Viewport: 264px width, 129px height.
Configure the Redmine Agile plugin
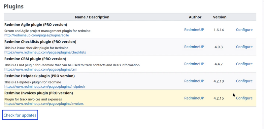coord(244,30)
